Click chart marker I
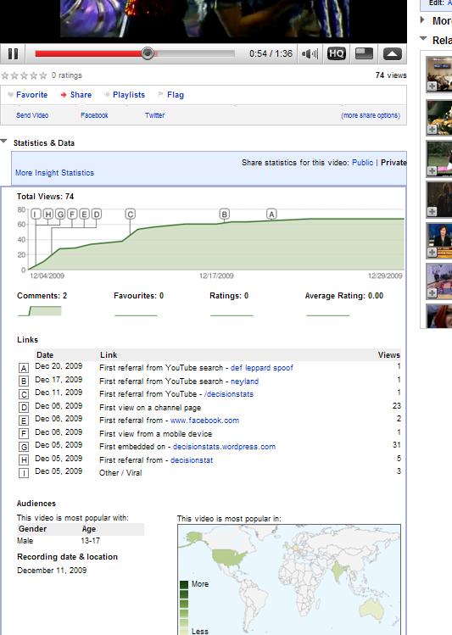This screenshot has width=452, height=635. point(36,214)
